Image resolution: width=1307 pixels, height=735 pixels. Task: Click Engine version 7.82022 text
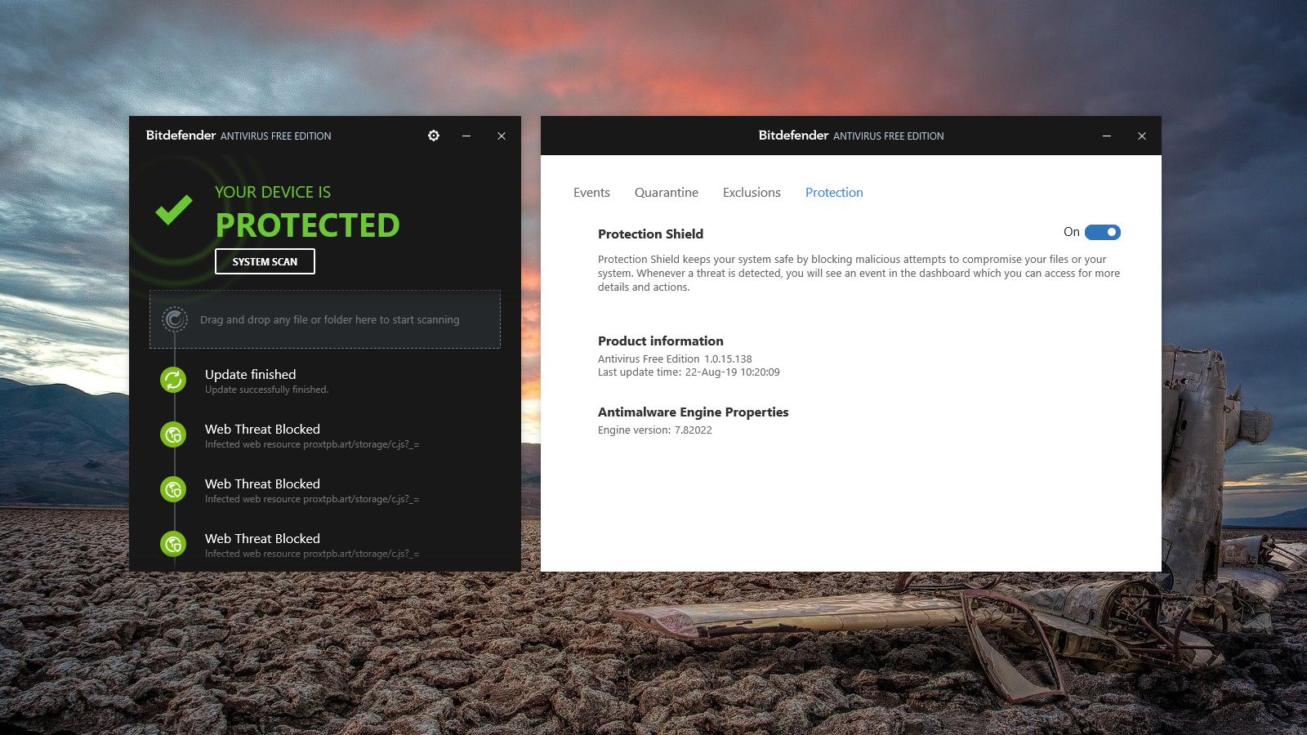654,430
